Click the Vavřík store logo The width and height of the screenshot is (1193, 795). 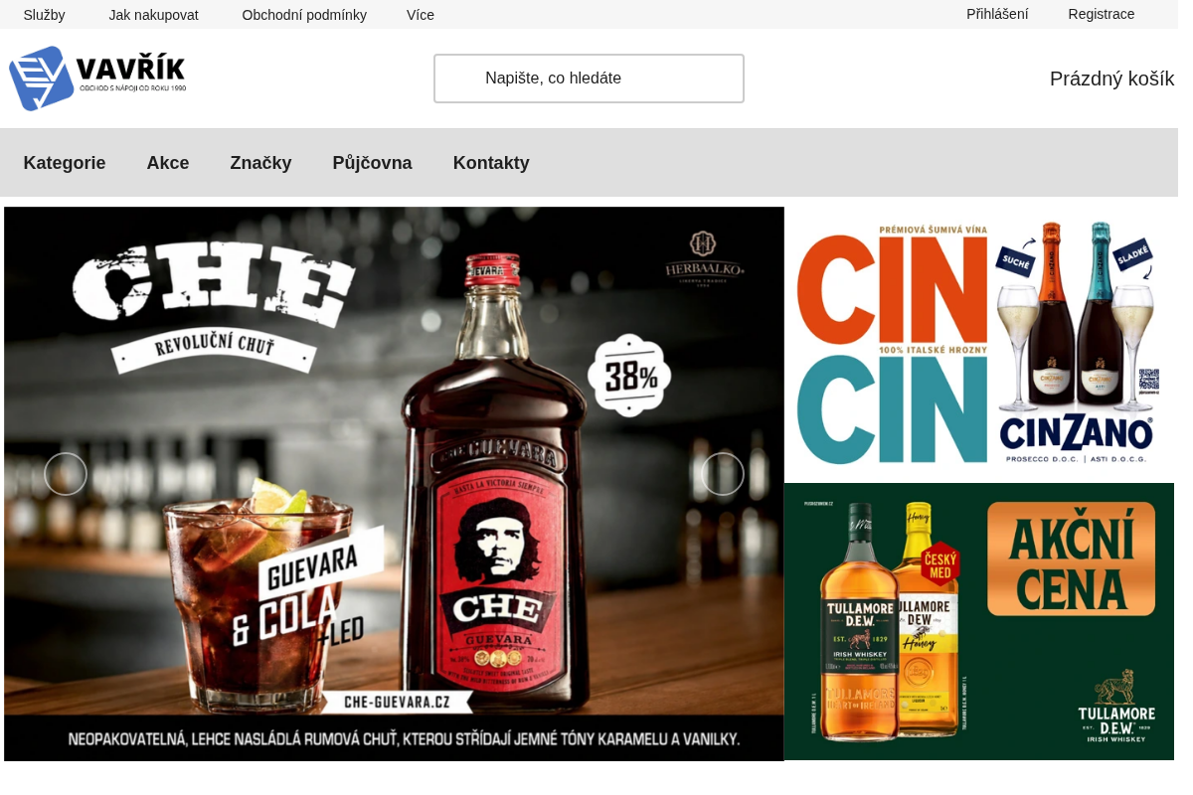coord(97,79)
